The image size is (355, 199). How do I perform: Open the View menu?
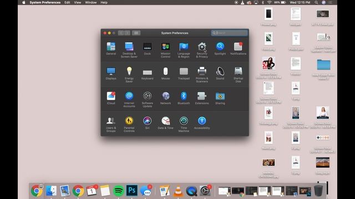(78, 2)
